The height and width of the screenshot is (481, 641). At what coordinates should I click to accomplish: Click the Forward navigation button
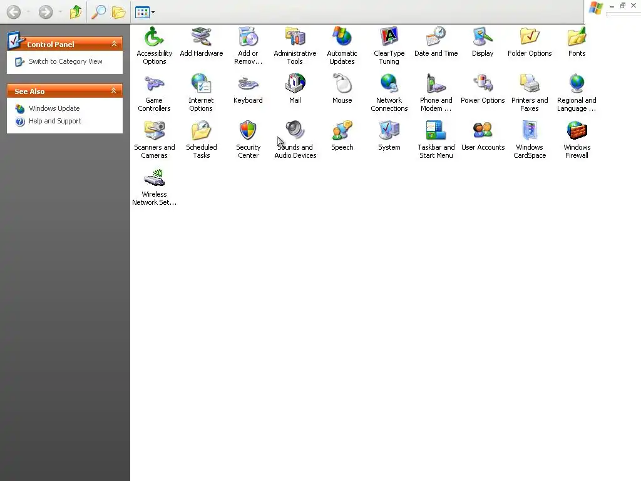pos(45,12)
